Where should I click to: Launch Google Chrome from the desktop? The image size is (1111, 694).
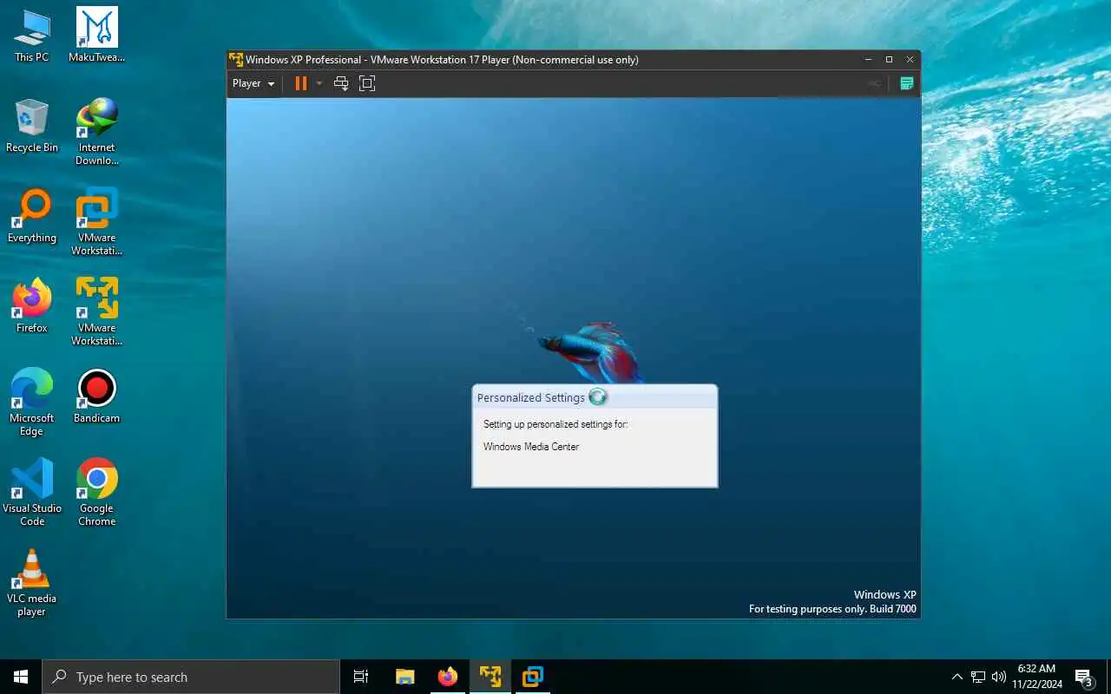click(x=97, y=493)
